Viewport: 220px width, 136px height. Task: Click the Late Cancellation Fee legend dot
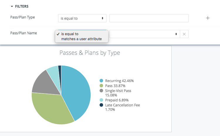[x=101, y=105]
